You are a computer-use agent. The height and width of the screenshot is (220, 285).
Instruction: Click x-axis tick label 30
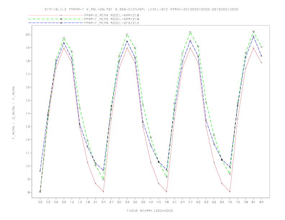tap(119, 202)
